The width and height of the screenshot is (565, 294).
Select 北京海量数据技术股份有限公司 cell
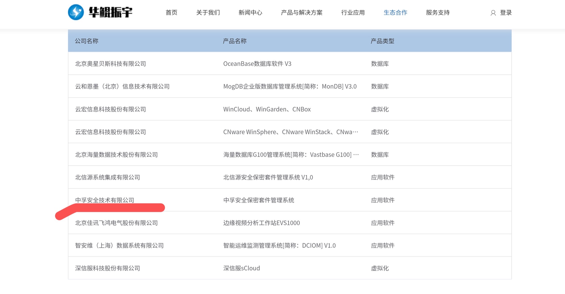116,155
